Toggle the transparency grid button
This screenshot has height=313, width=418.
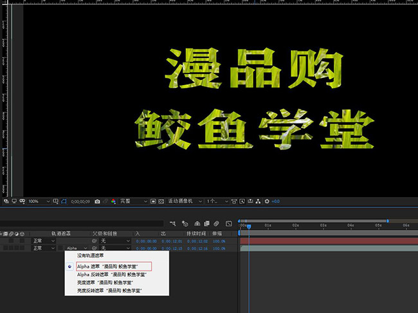(x=161, y=202)
